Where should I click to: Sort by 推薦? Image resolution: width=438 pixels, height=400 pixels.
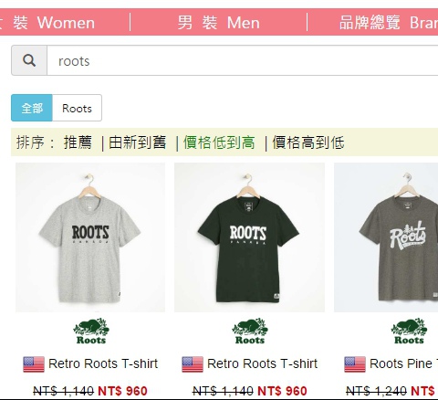78,142
